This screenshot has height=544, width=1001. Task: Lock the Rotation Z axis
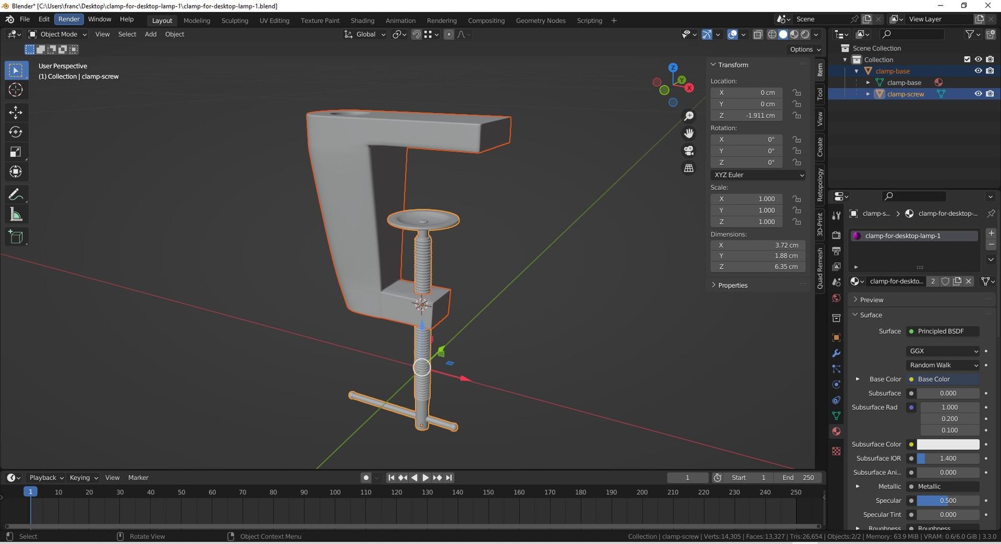click(x=797, y=163)
